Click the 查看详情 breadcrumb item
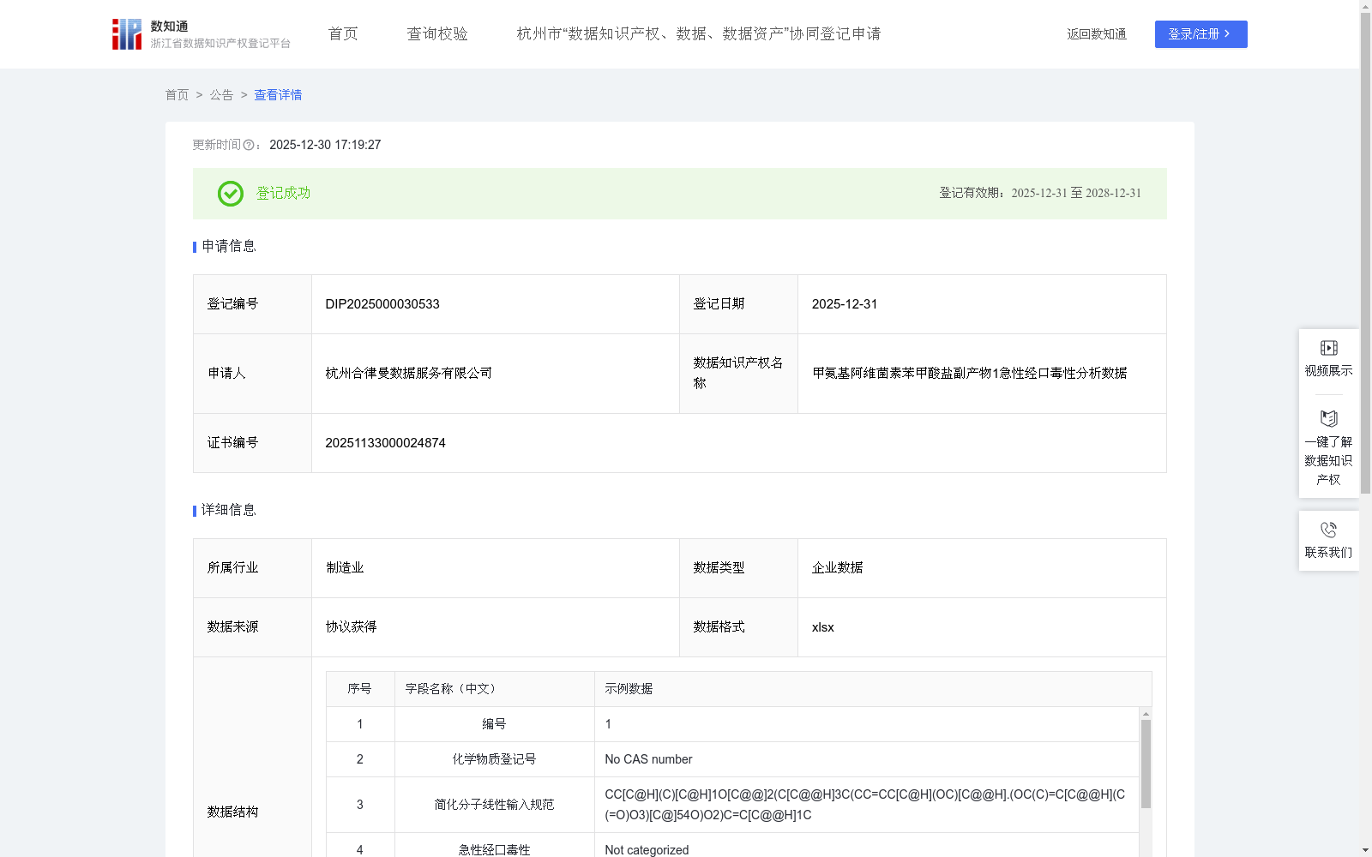Image resolution: width=1372 pixels, height=857 pixels. click(x=278, y=95)
